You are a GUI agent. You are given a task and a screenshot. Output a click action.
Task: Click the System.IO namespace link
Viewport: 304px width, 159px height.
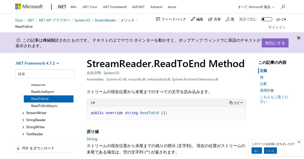pos(111,73)
